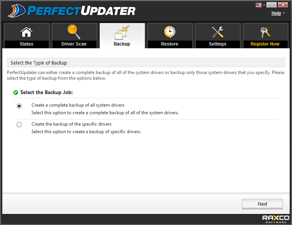Click the home icon above Status

26,32
